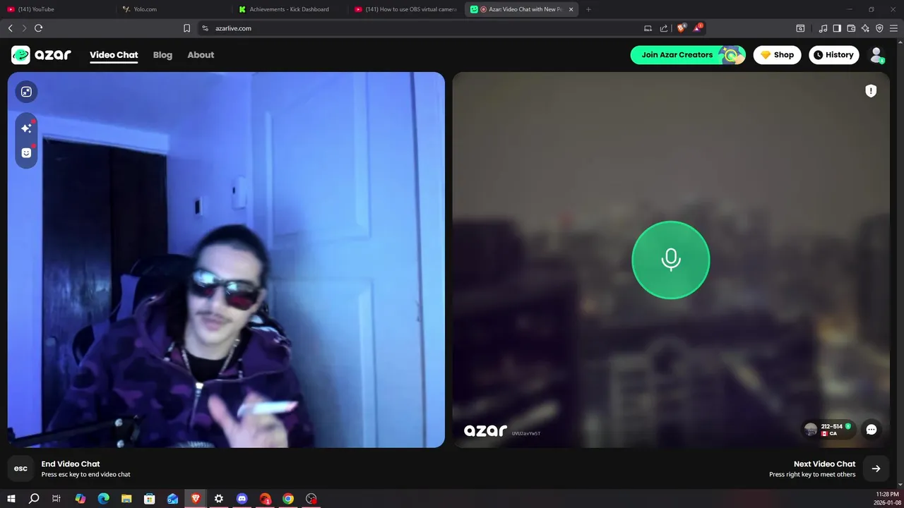Viewport: 904px width, 508px height.
Task: Open Outlook from taskbar
Action: (173, 499)
